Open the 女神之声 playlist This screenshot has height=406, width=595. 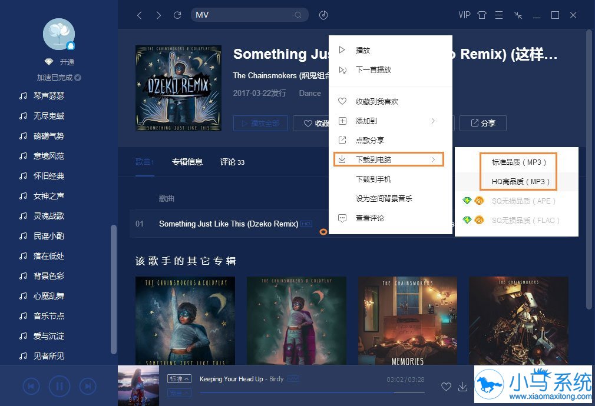48,196
